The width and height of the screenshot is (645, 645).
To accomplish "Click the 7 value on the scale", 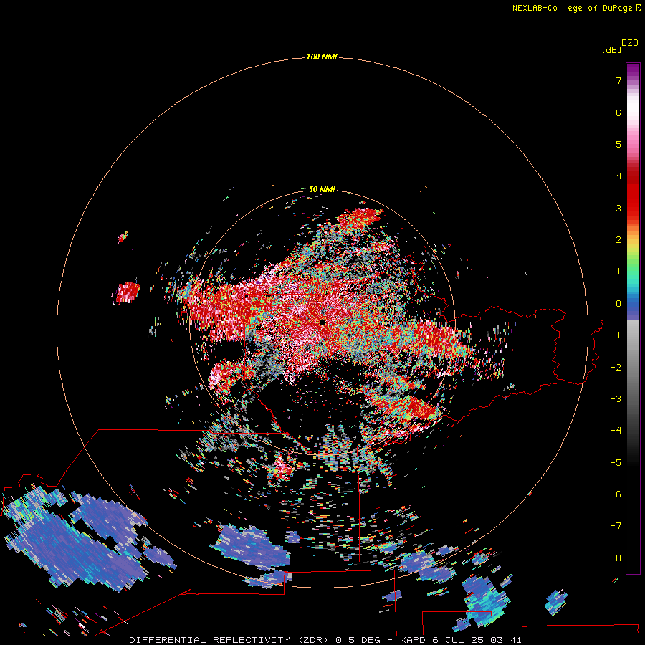I will point(618,81).
